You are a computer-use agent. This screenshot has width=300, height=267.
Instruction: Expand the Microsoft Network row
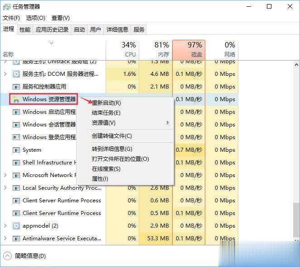(x=5, y=175)
